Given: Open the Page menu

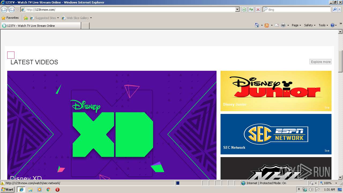Looking at the screenshot, I should click(296, 25).
